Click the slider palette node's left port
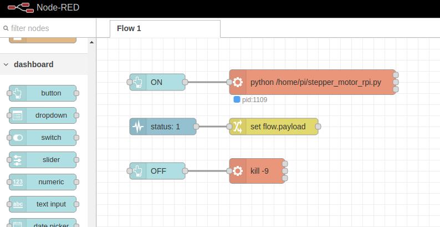Image resolution: width=440 pixels, height=227 pixels. coord(9,160)
